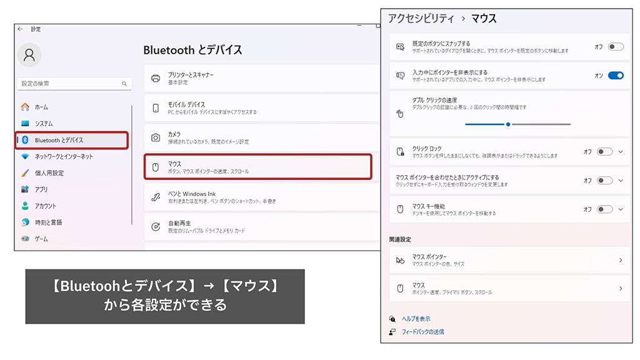640x360 pixels.
Task: Expand the クリック ロック chevron
Action: click(x=621, y=152)
